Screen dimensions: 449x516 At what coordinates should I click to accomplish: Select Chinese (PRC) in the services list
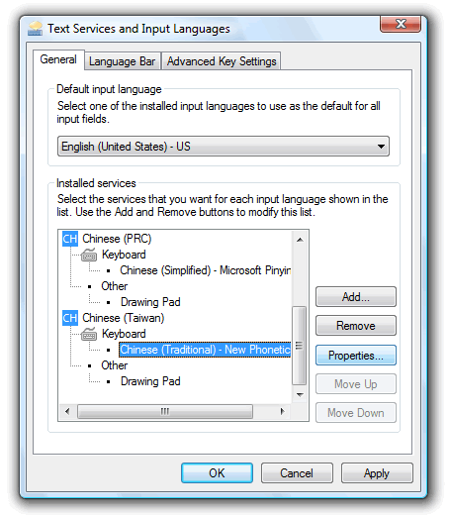click(x=117, y=239)
